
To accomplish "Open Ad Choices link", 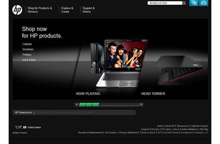I will [x=110, y=132].
